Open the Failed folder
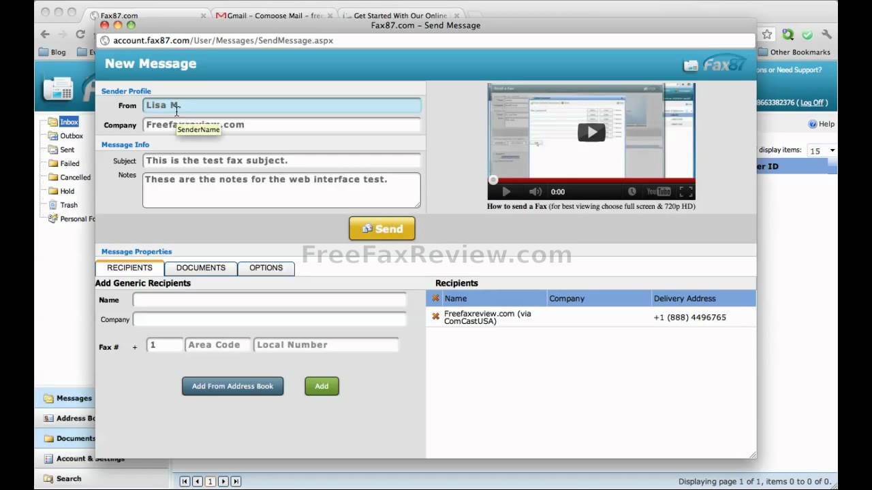The image size is (872, 490). 69,163
